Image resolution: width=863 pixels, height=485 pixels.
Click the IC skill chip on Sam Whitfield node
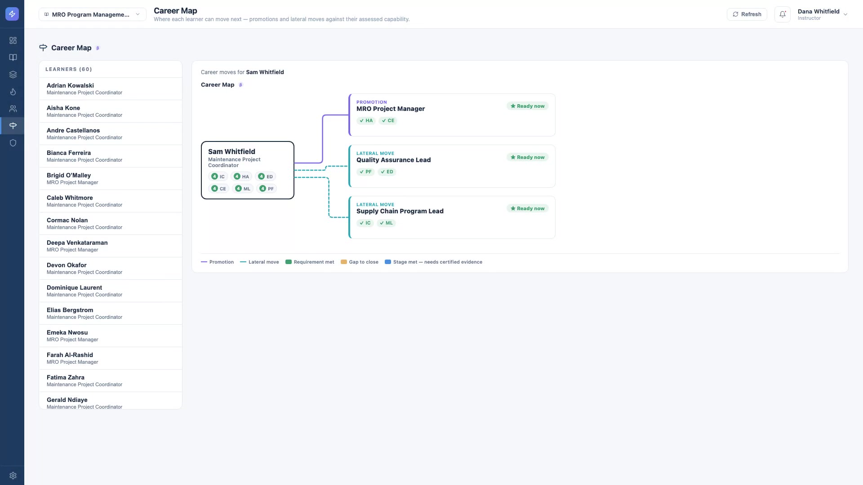[x=218, y=176]
